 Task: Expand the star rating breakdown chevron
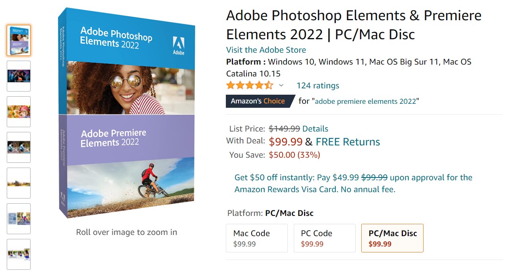[281, 86]
